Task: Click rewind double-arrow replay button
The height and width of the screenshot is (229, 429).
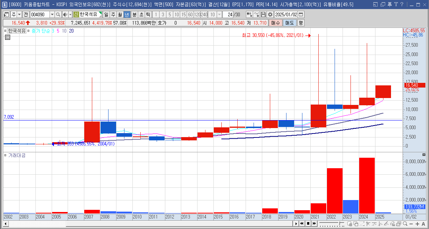Action: [302, 224]
